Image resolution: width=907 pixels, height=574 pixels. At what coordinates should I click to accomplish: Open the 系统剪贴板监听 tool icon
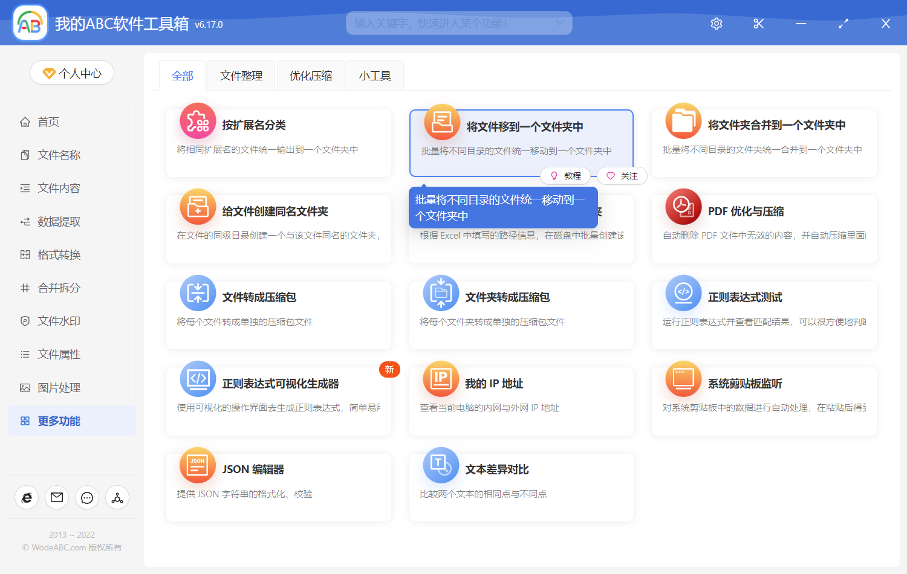pyautogui.click(x=683, y=379)
